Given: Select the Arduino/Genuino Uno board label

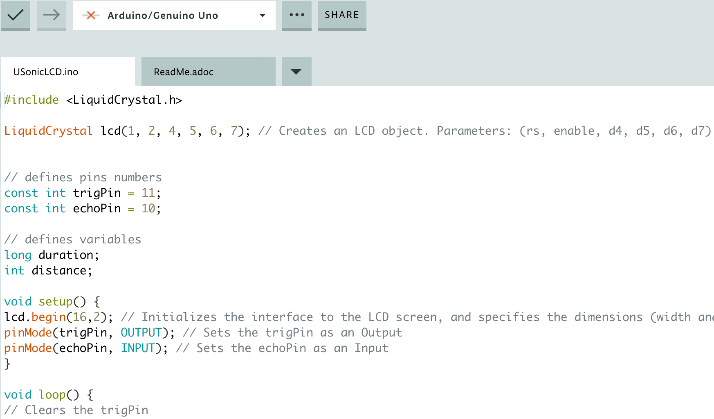Looking at the screenshot, I should (x=163, y=16).
